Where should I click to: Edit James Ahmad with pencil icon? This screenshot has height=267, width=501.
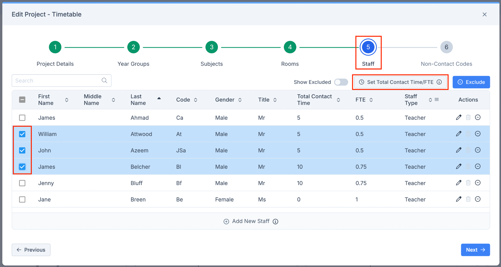point(459,117)
